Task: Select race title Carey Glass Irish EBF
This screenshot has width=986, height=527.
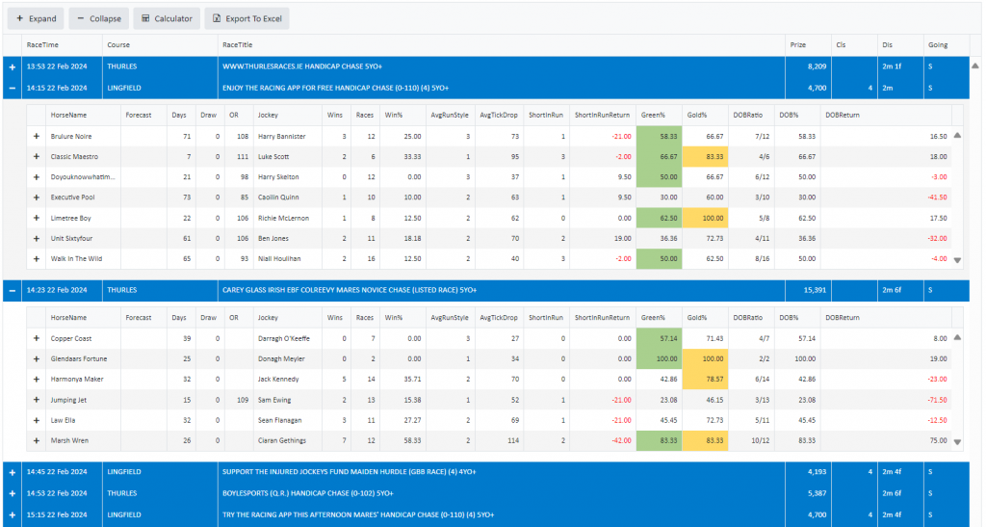Action: coord(349,291)
